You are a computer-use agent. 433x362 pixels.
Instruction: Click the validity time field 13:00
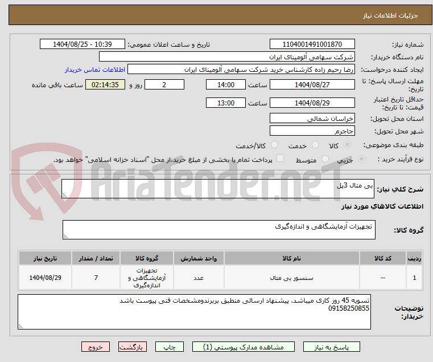[x=226, y=103]
